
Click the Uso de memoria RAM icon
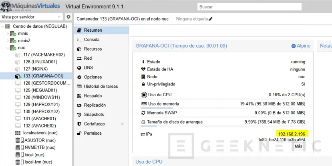pos(144,104)
